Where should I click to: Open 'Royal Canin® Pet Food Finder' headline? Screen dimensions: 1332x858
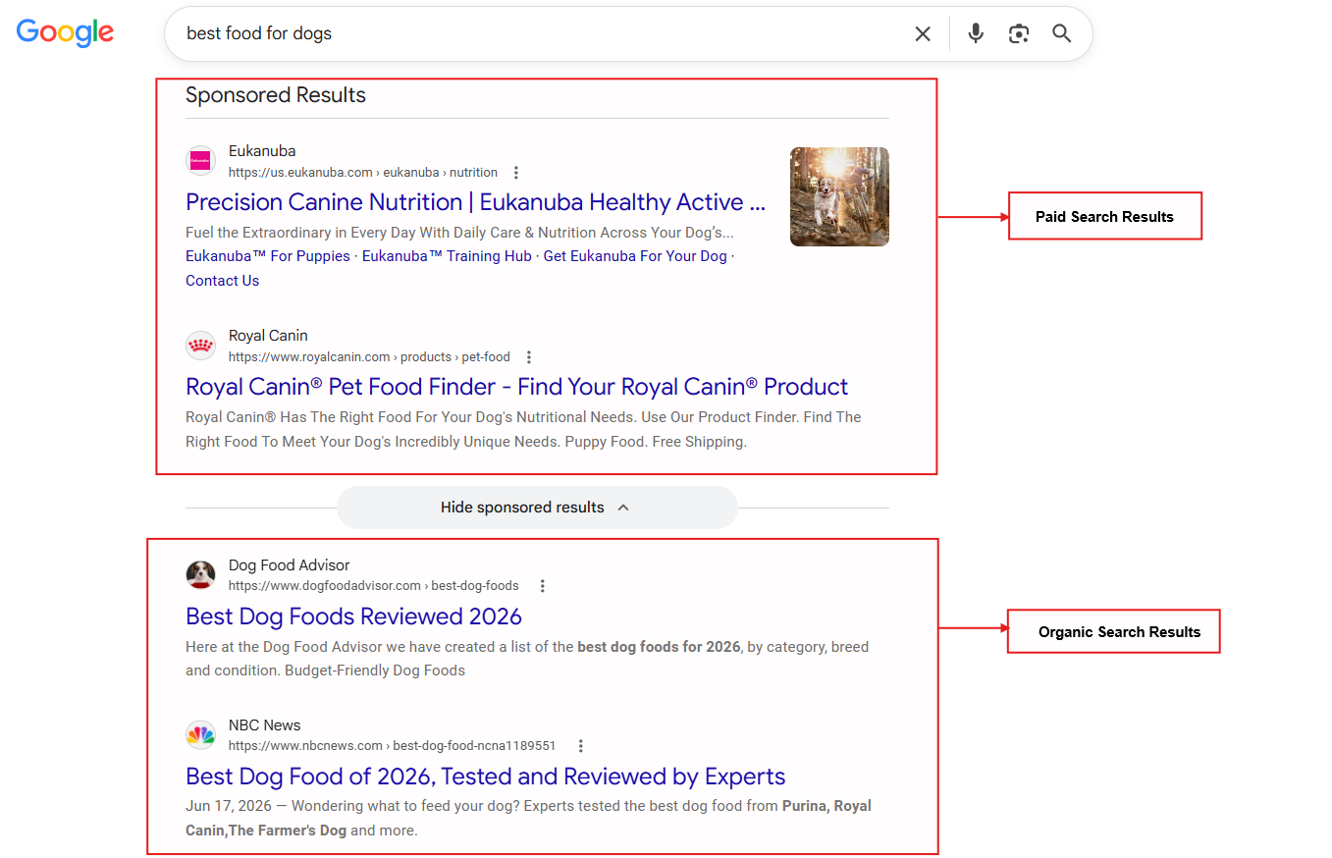pyautogui.click(x=516, y=387)
